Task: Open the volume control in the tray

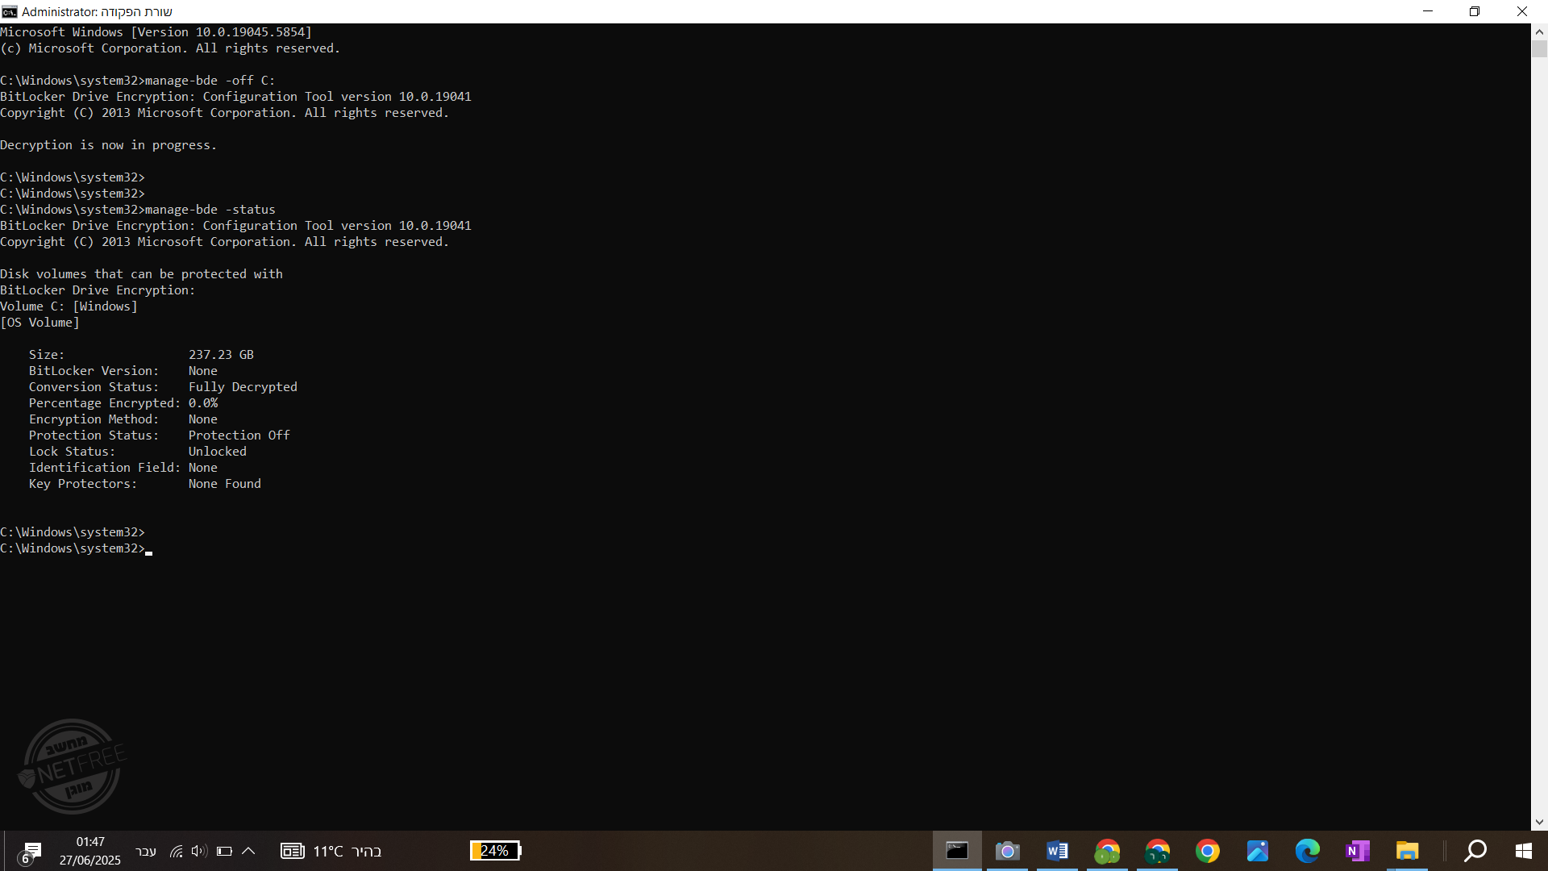Action: (x=199, y=852)
